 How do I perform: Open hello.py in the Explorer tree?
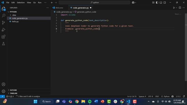15,22
